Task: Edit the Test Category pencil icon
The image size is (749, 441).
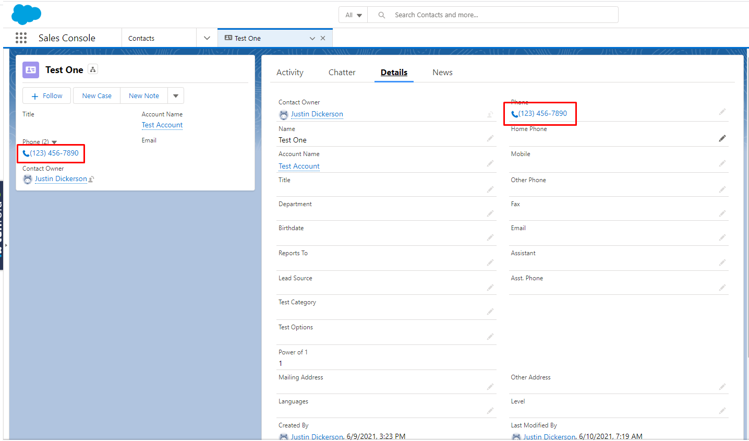Action: pos(490,312)
